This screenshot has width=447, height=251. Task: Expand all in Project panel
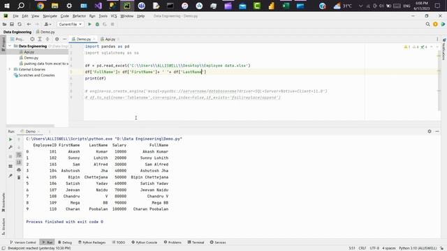40,39
